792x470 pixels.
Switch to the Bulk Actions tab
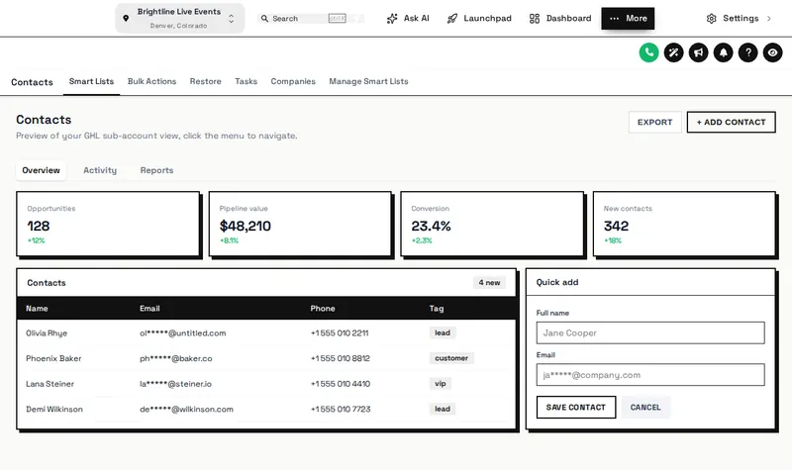(152, 81)
